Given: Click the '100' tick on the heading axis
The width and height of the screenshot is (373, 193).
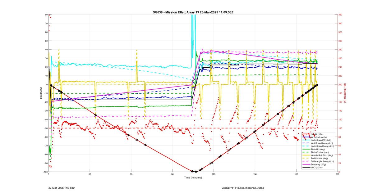Looking at the screenshot, I should pos(340,128).
